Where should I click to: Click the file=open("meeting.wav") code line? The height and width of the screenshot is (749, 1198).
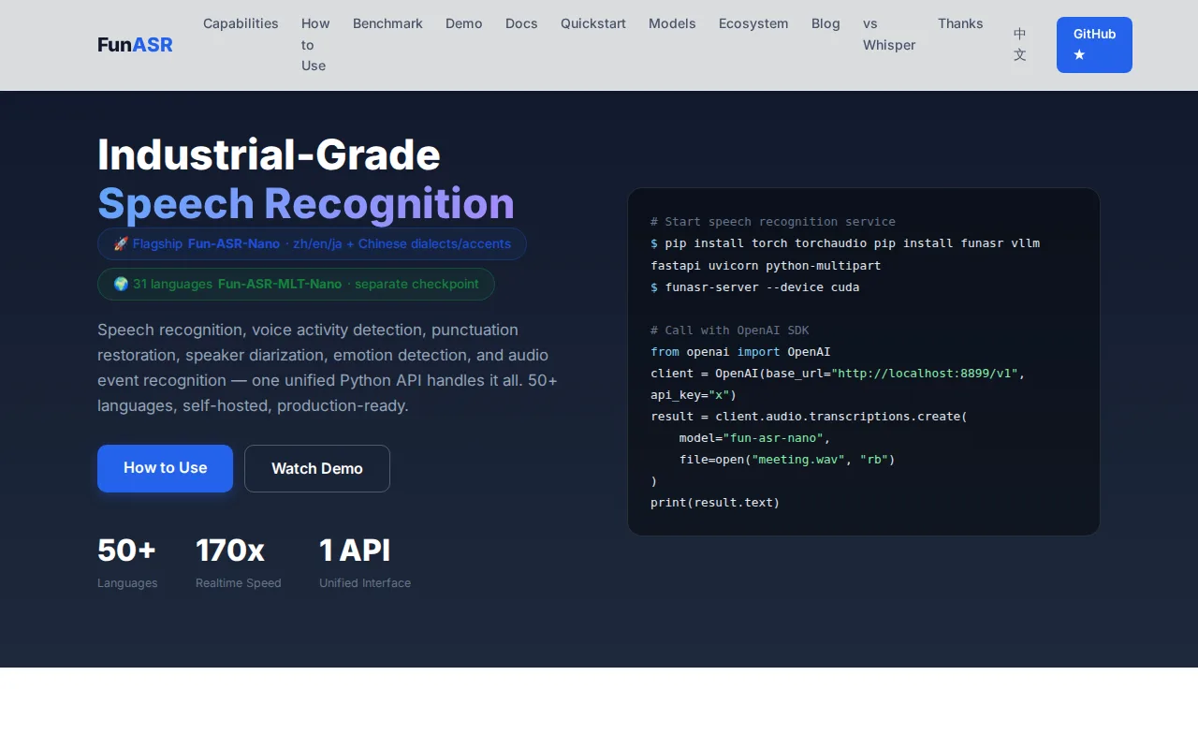787,460
